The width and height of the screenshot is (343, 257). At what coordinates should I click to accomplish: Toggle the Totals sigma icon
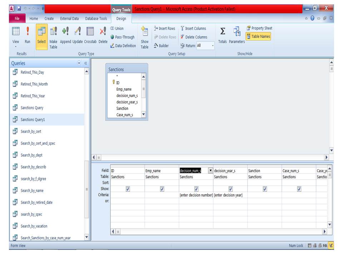click(223, 35)
